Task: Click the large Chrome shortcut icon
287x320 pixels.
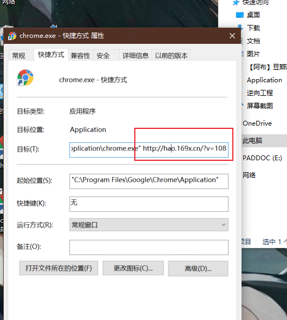Action: pyautogui.click(x=25, y=77)
